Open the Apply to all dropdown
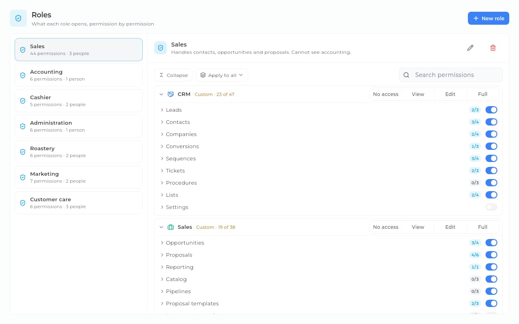519x324 pixels. (x=222, y=75)
